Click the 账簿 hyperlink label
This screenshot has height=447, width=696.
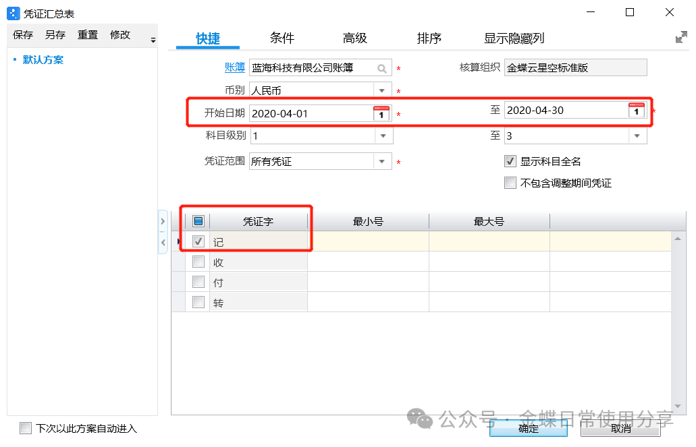tap(235, 67)
